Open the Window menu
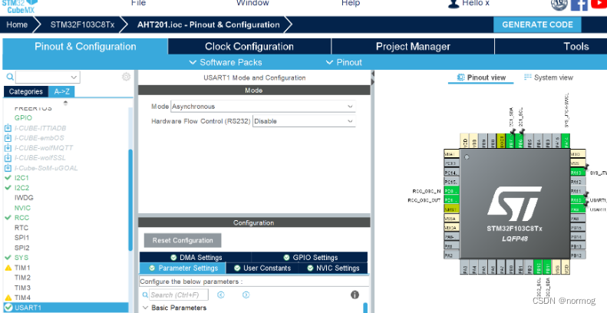The height and width of the screenshot is (313, 607). coord(252,3)
